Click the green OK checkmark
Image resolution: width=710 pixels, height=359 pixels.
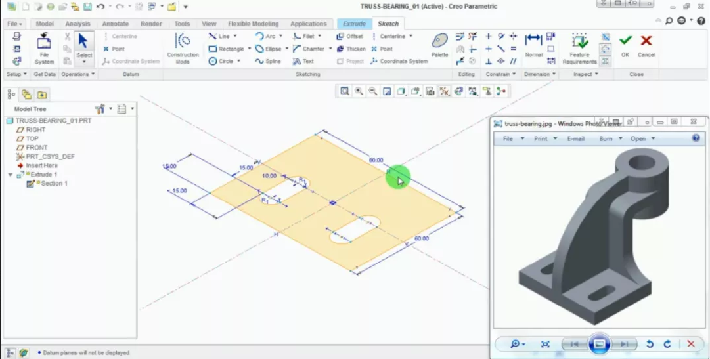625,45
